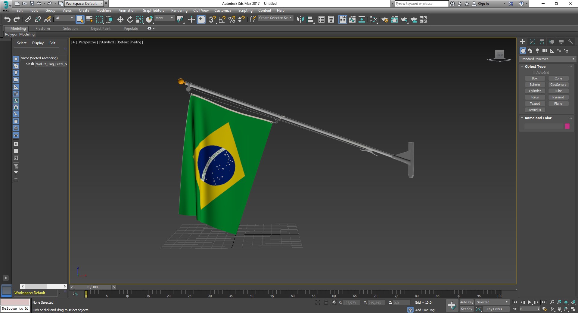Click the ViewCube in the viewport

coord(499,55)
